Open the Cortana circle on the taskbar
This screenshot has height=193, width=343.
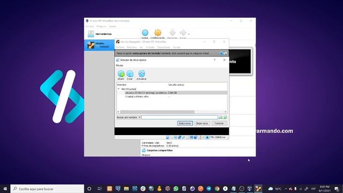click(90, 189)
